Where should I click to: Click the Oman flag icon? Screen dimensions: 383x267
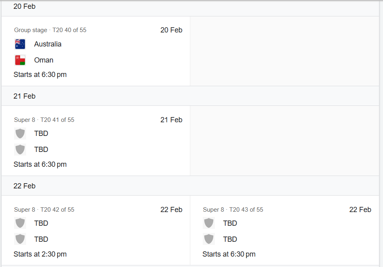pyautogui.click(x=20, y=60)
